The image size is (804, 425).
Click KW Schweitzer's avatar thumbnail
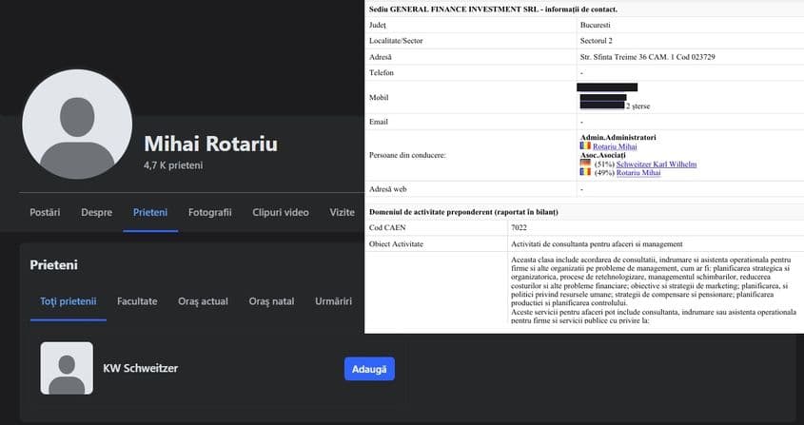(x=67, y=368)
